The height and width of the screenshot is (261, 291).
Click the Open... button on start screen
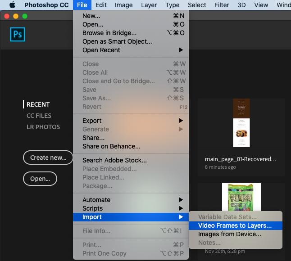click(x=40, y=179)
